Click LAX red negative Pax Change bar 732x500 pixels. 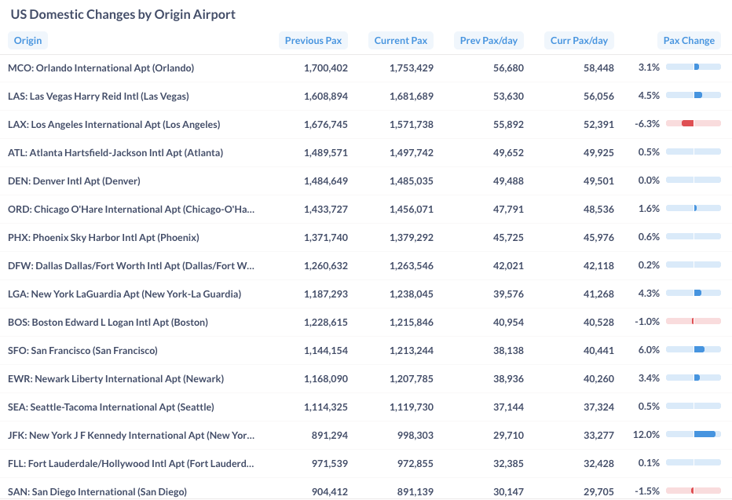[x=688, y=124]
